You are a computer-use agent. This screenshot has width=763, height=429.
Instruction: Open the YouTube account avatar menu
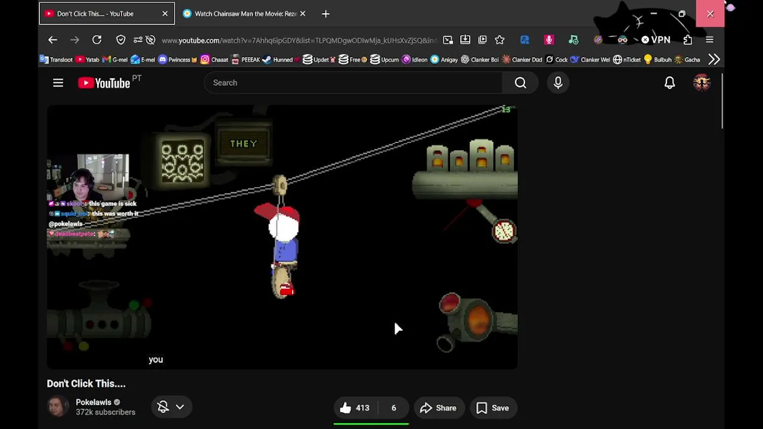coord(702,83)
